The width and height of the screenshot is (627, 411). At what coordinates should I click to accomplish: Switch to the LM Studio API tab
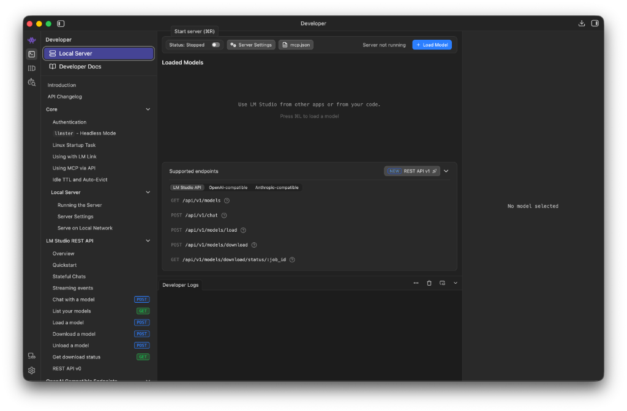point(187,187)
